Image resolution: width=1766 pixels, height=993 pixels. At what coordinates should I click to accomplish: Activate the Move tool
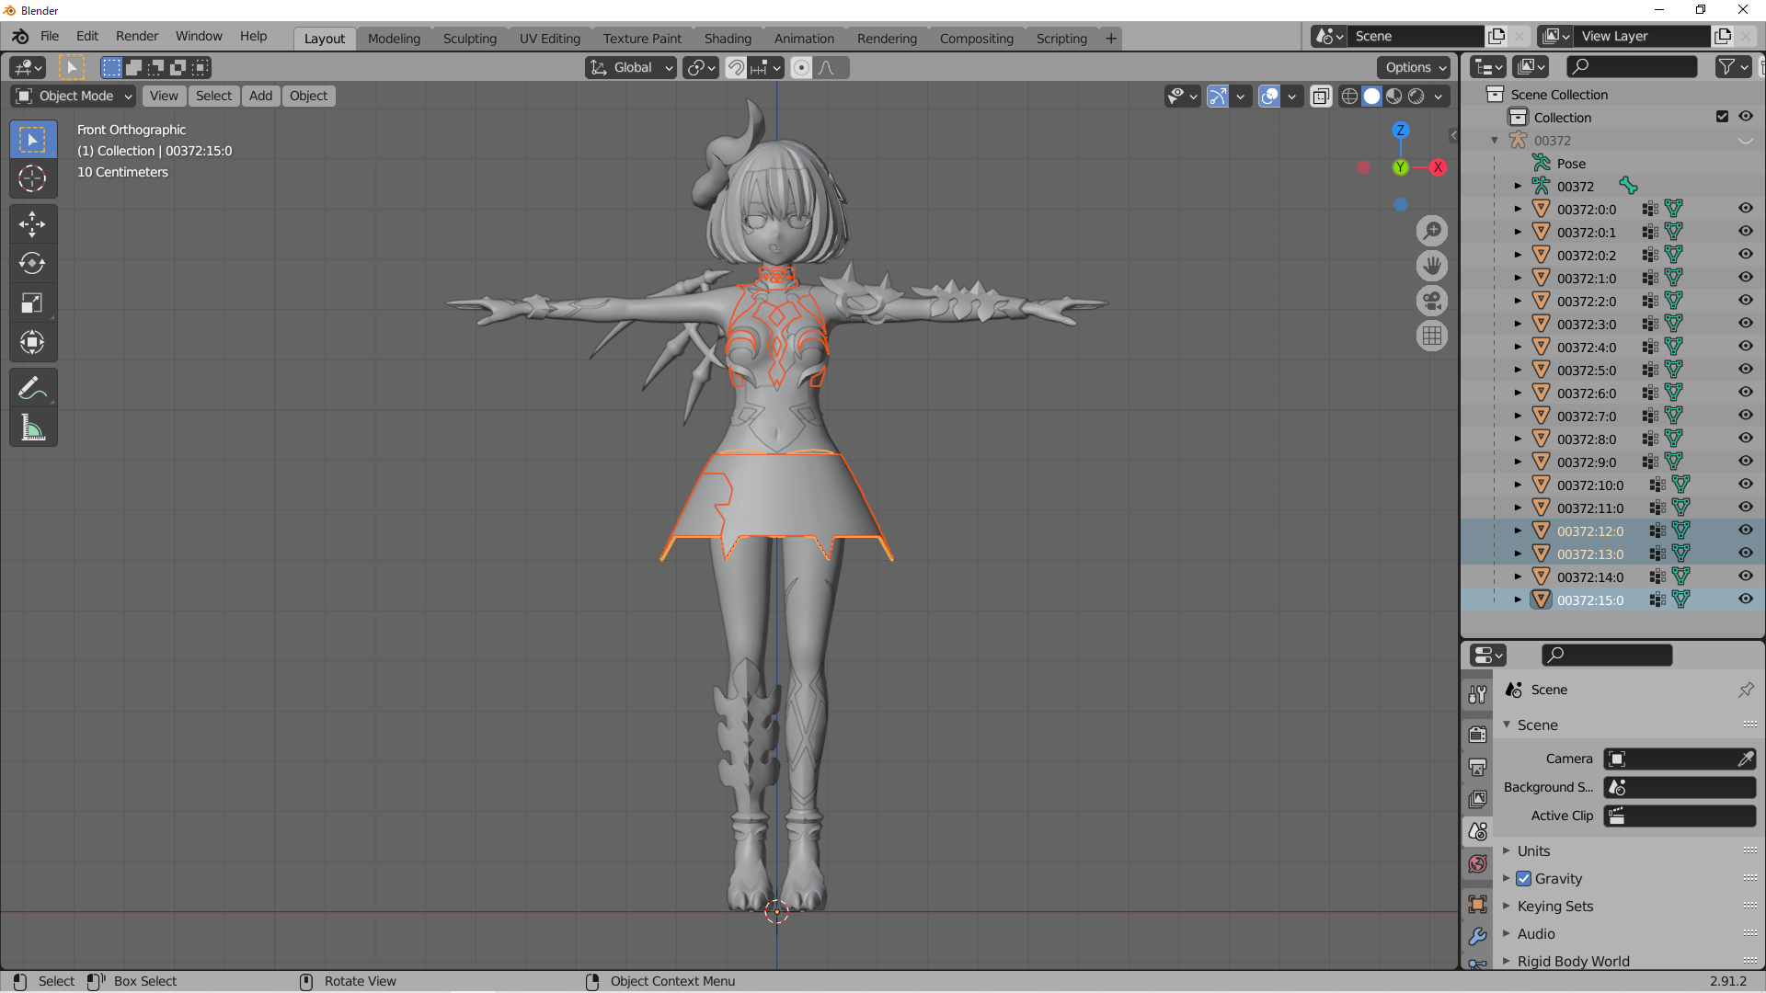tap(32, 223)
